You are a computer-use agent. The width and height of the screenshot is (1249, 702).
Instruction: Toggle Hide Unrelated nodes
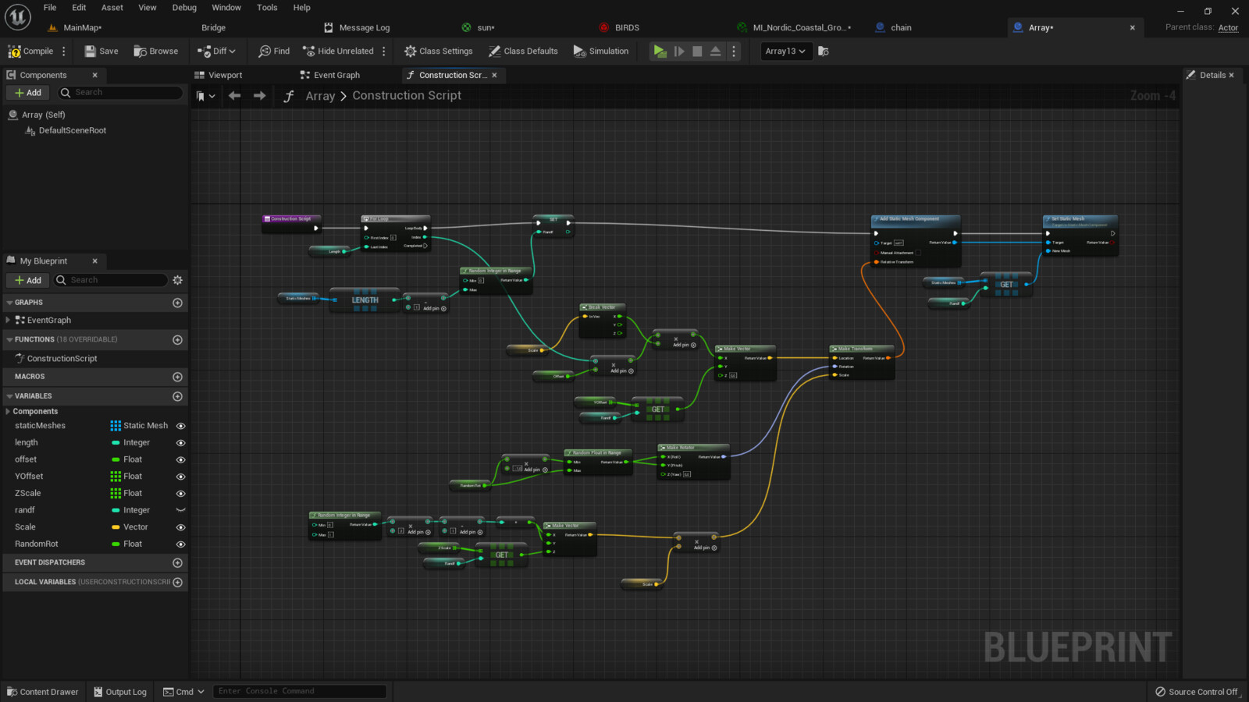(x=339, y=51)
